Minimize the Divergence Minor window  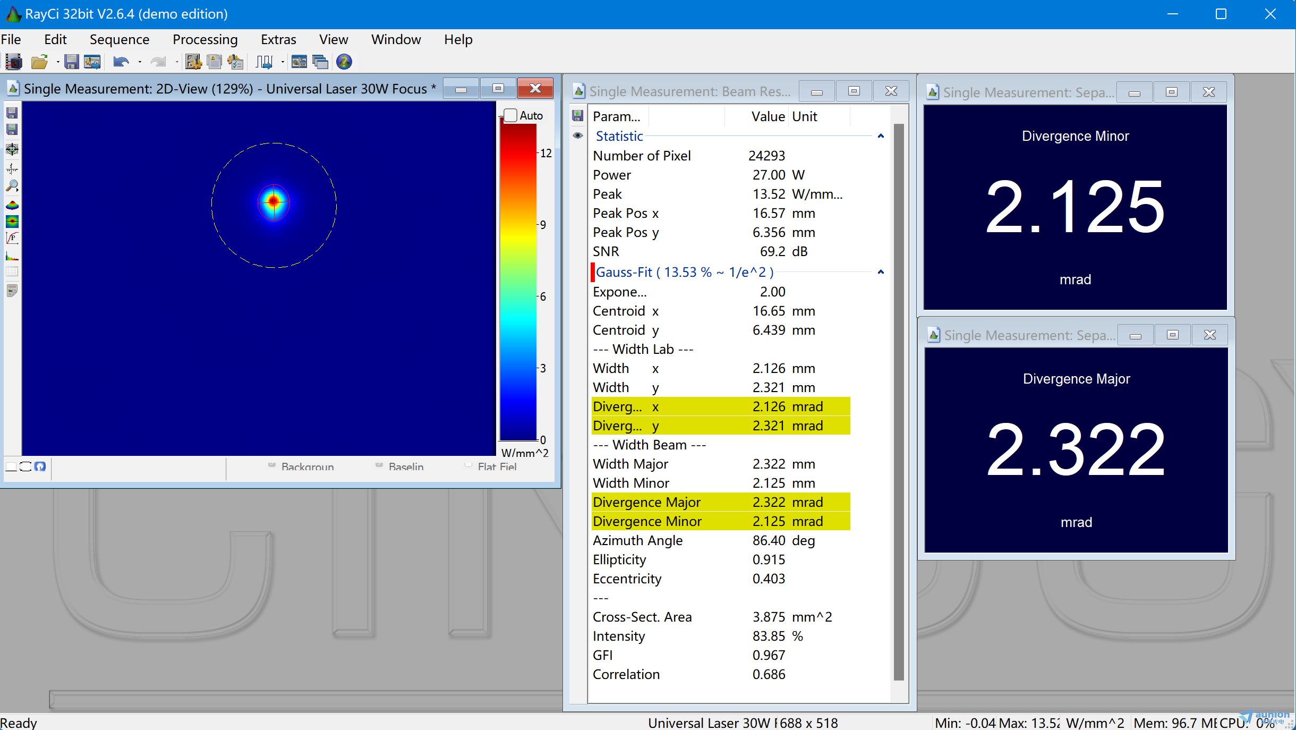pyautogui.click(x=1135, y=92)
